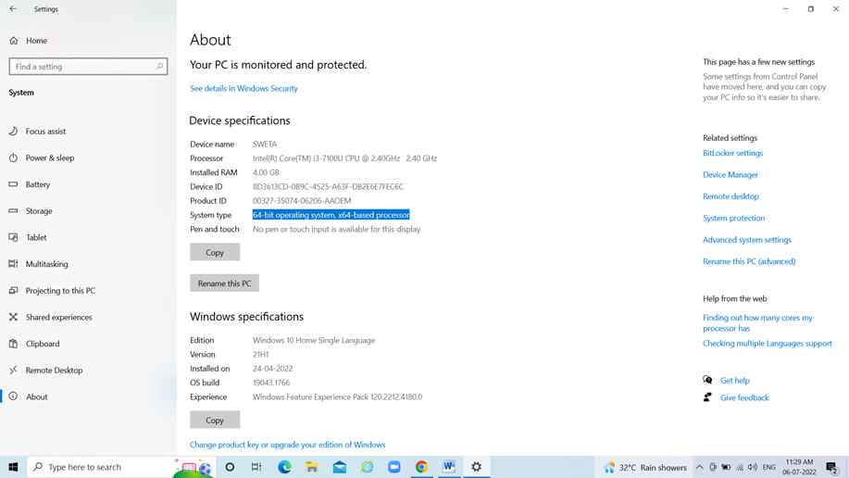
Task: Open Change product key or upgrade link
Action: (288, 445)
